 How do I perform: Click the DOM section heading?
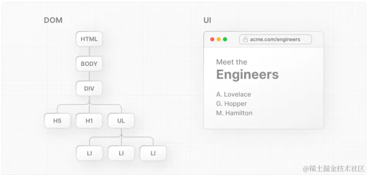[x=53, y=20]
